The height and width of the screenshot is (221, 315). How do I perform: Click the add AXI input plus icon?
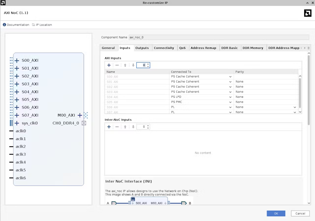(x=109, y=65)
